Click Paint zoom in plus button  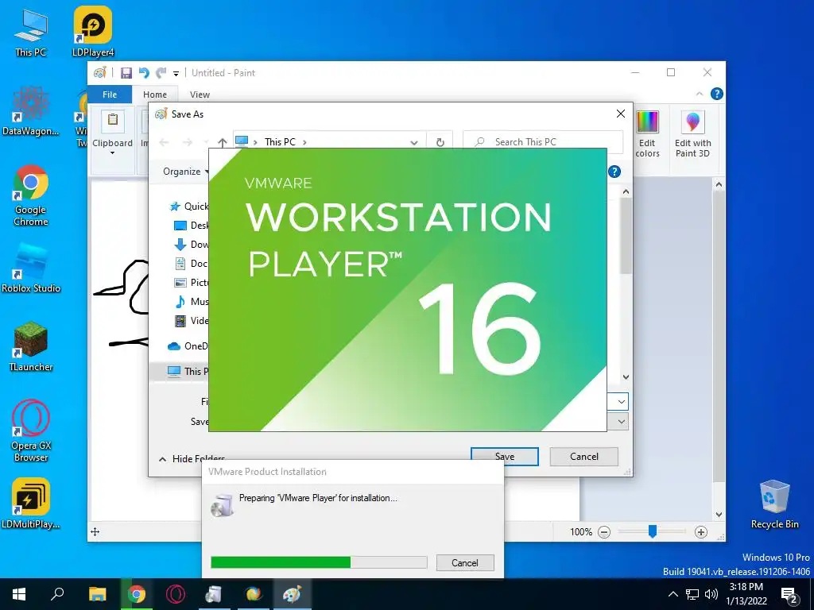[700, 531]
